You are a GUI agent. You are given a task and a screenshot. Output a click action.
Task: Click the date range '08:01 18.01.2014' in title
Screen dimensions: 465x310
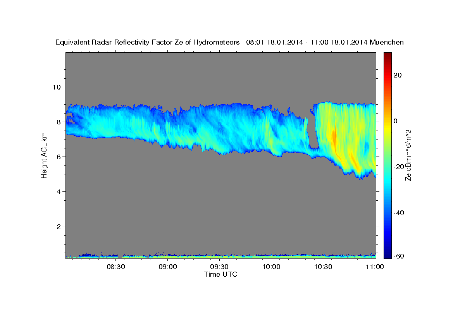(x=274, y=43)
